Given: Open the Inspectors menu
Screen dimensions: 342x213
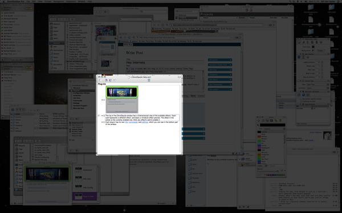Looking at the screenshot, I should tap(71, 1).
